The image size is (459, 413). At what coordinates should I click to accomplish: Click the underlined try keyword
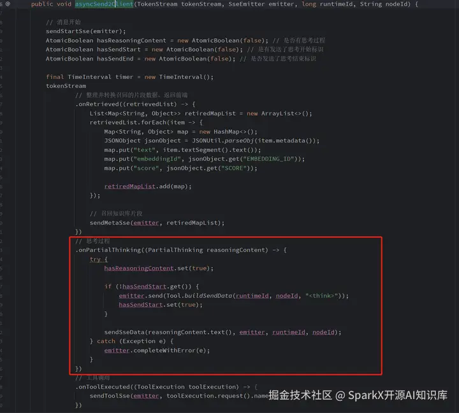click(x=95, y=259)
